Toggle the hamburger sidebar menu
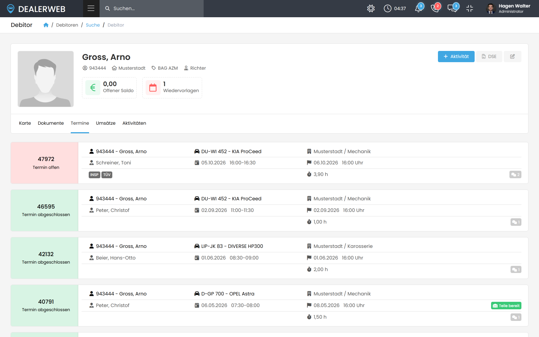The image size is (539, 337). (91, 8)
